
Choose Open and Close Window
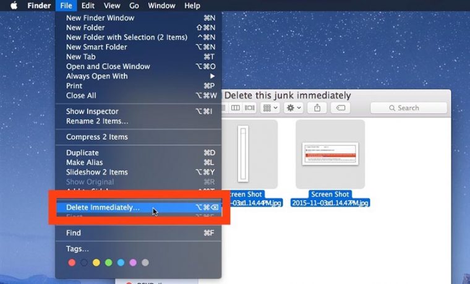(x=139, y=66)
